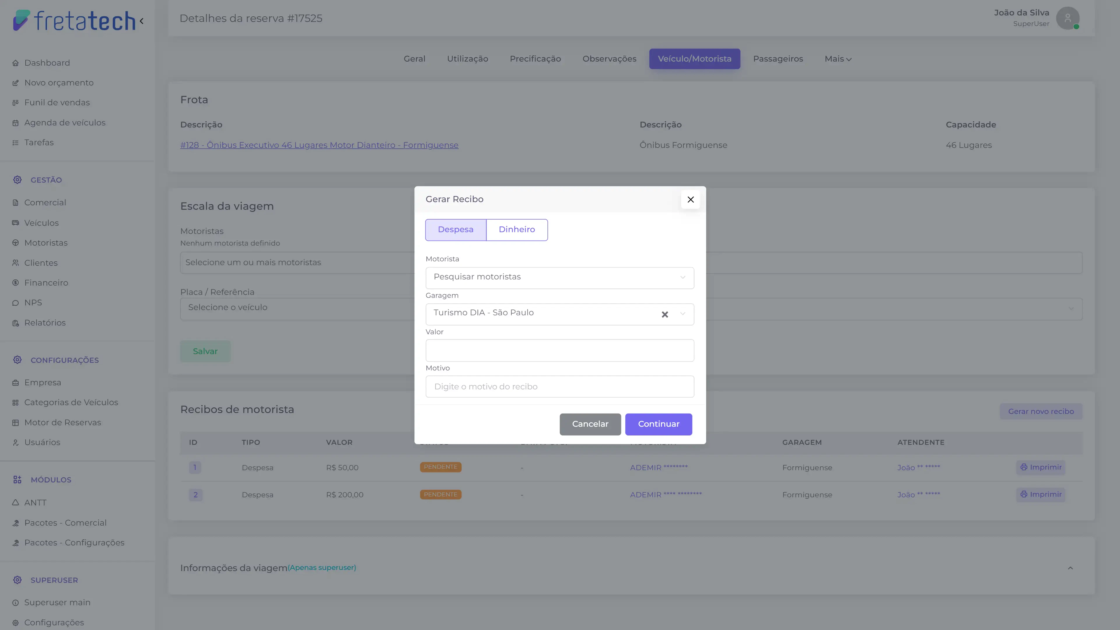This screenshot has width=1120, height=630.
Task: Close the Gerar Recibo dialog
Action: tap(690, 199)
